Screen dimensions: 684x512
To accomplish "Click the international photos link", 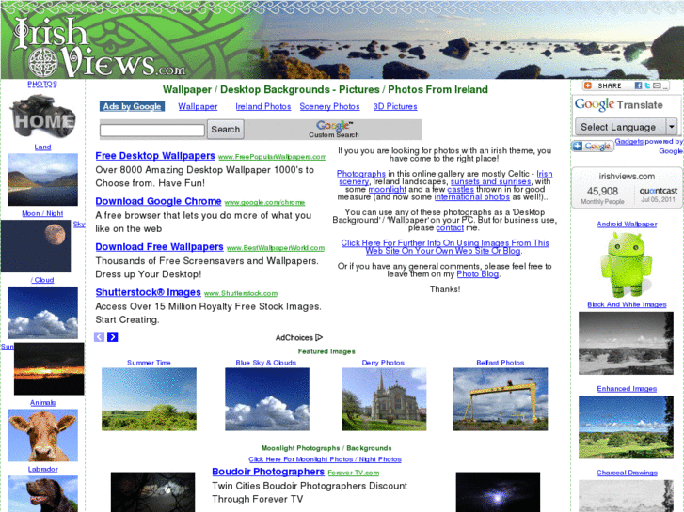I will click(x=472, y=197).
